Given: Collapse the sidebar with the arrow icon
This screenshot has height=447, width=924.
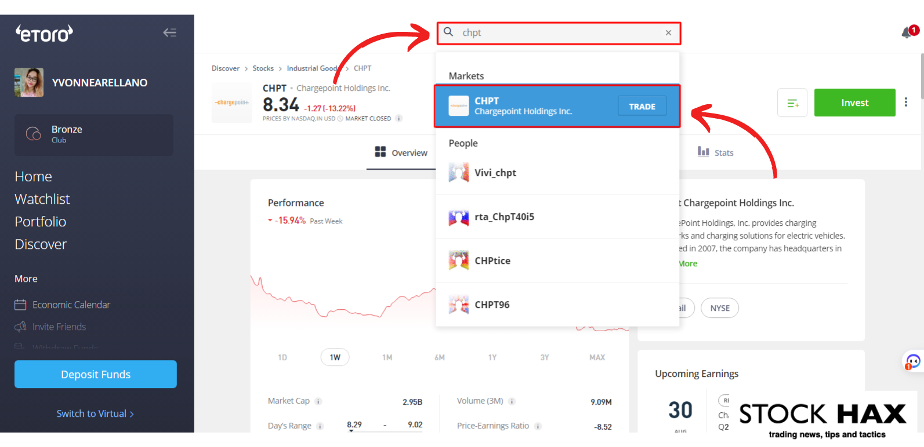Looking at the screenshot, I should point(169,33).
